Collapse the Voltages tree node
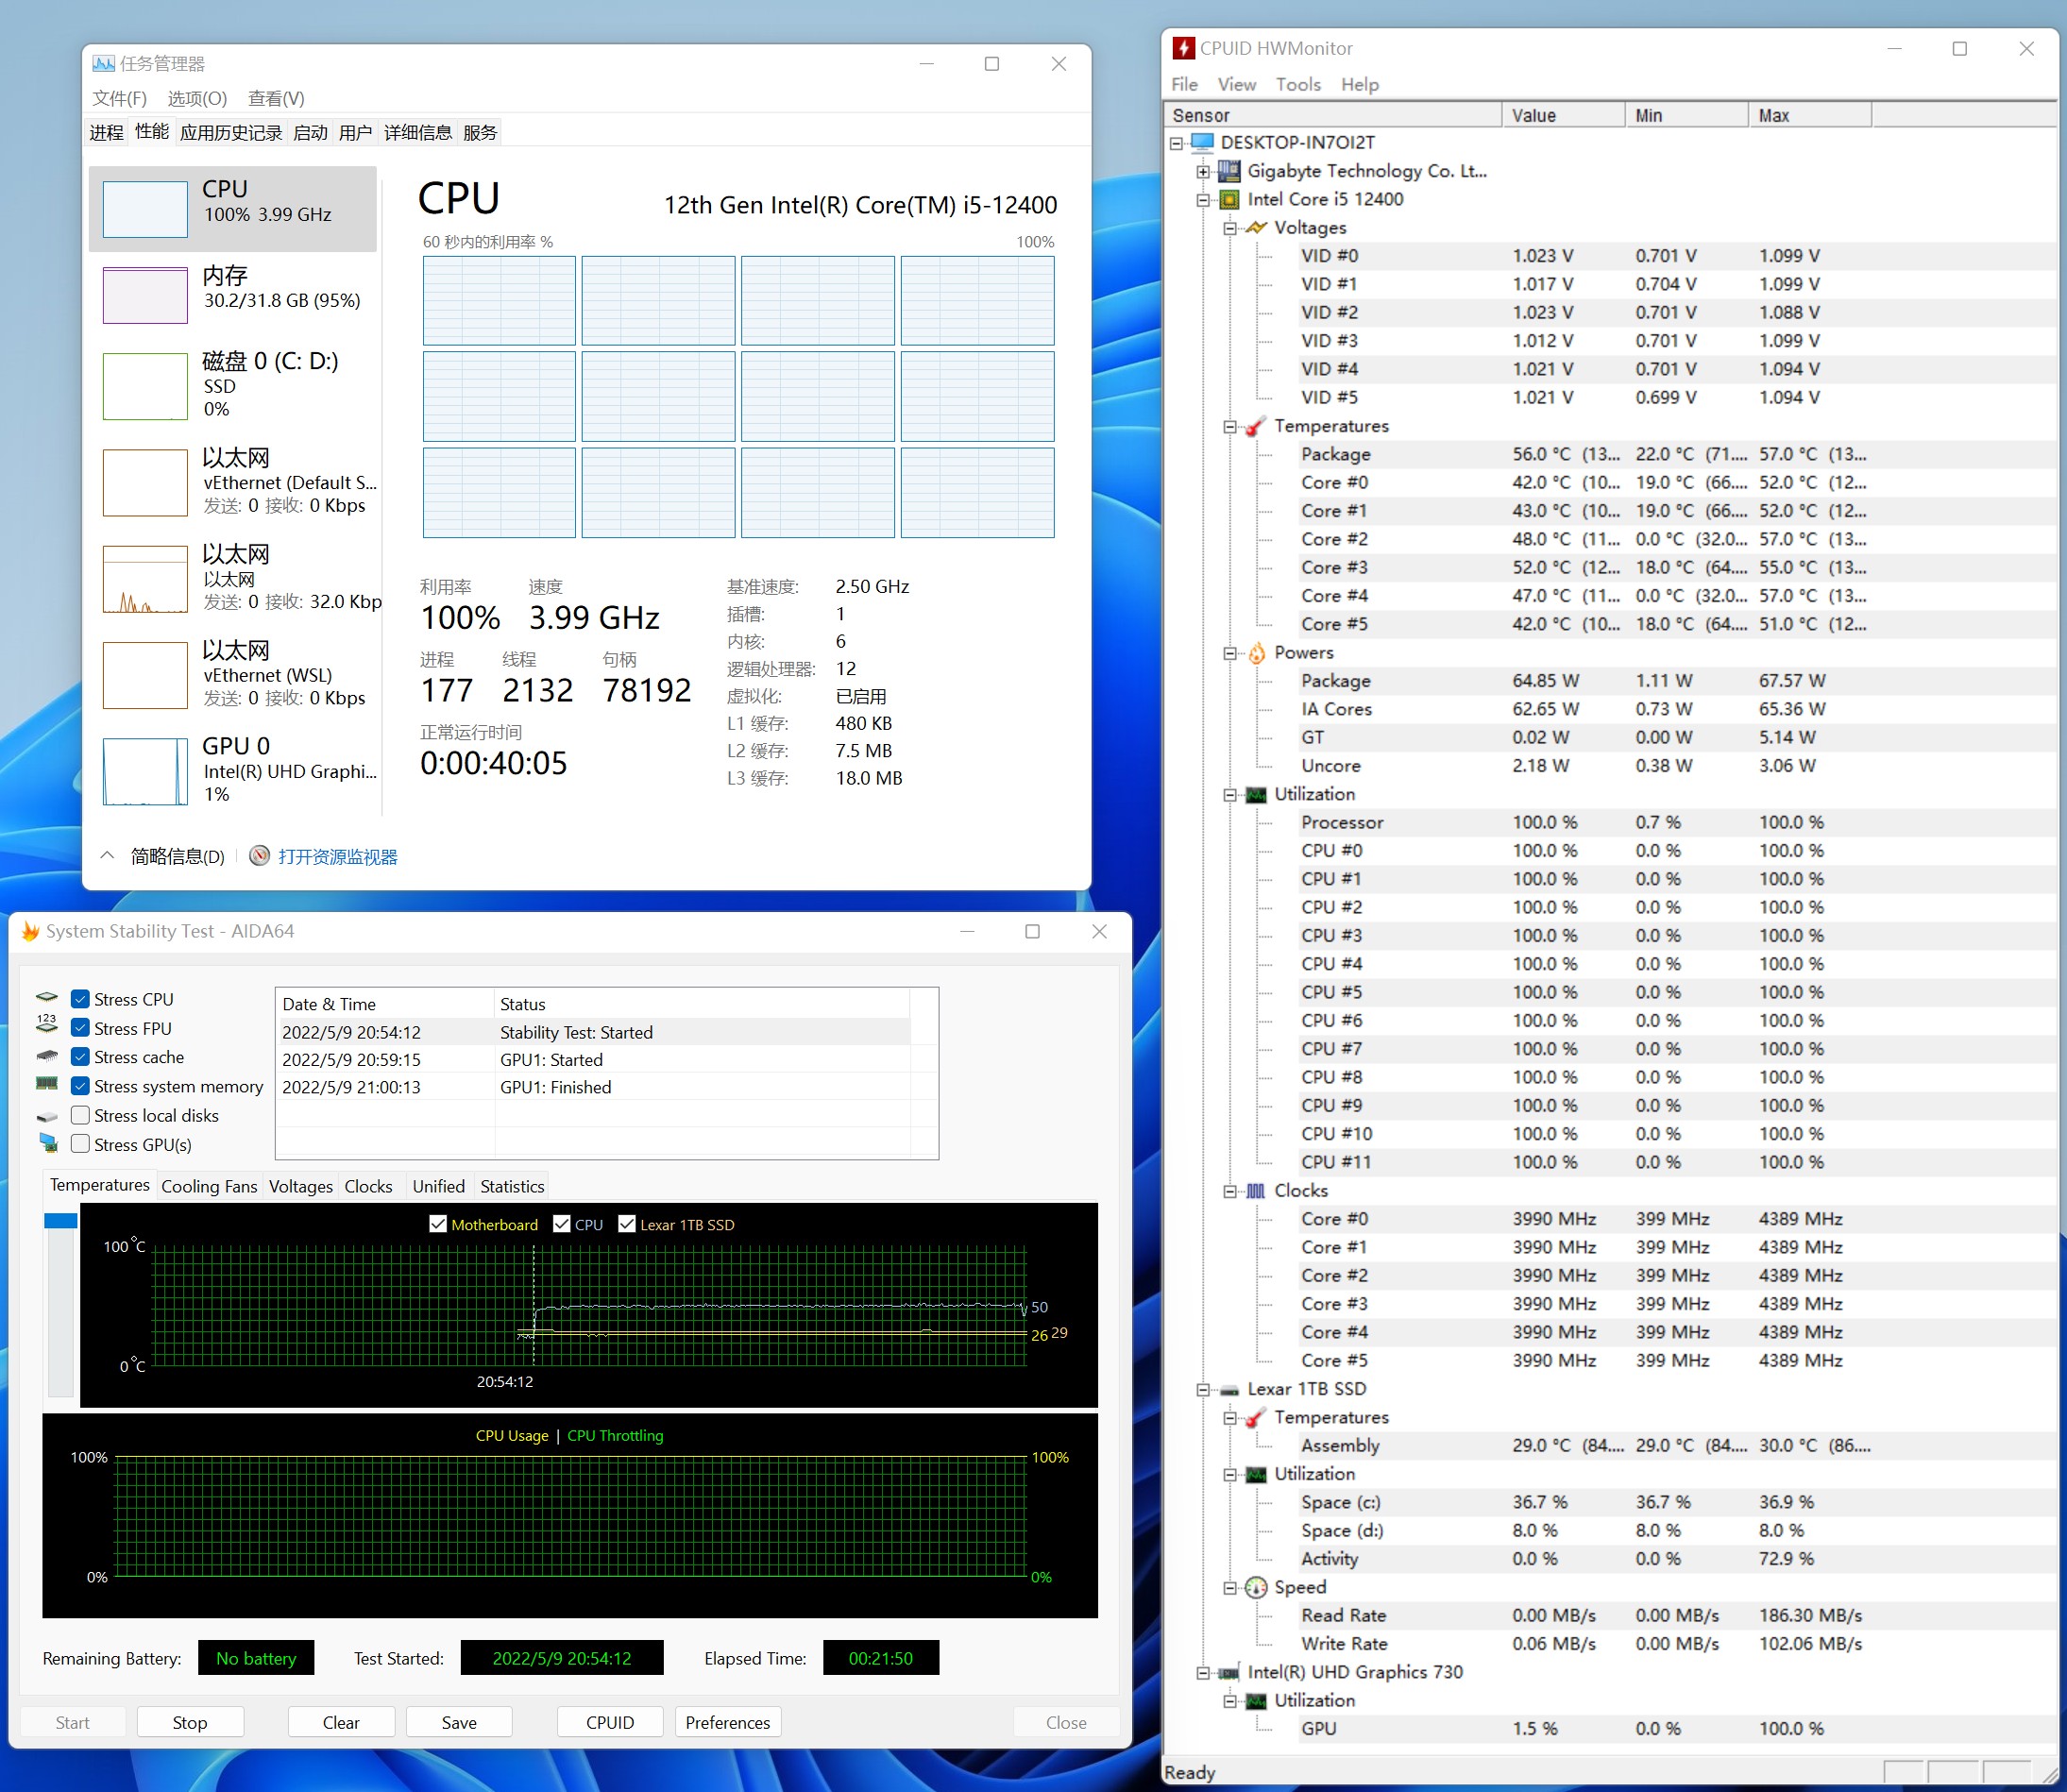The width and height of the screenshot is (2067, 1792). click(1230, 228)
